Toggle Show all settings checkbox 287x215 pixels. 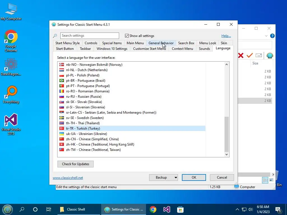tap(127, 36)
